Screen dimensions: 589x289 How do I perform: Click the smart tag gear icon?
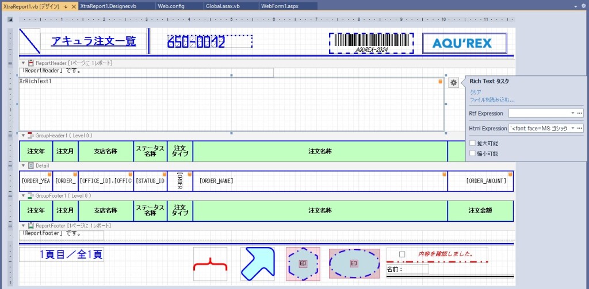(454, 83)
